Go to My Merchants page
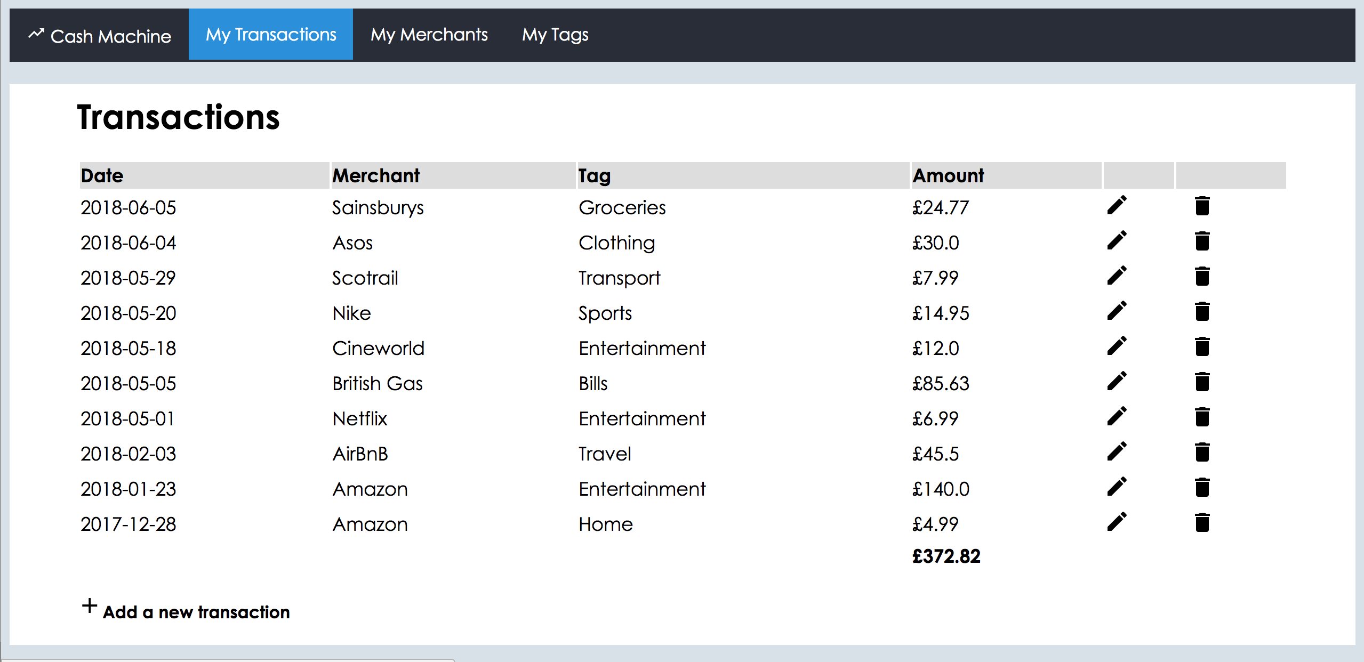This screenshot has height=662, width=1364. click(429, 35)
